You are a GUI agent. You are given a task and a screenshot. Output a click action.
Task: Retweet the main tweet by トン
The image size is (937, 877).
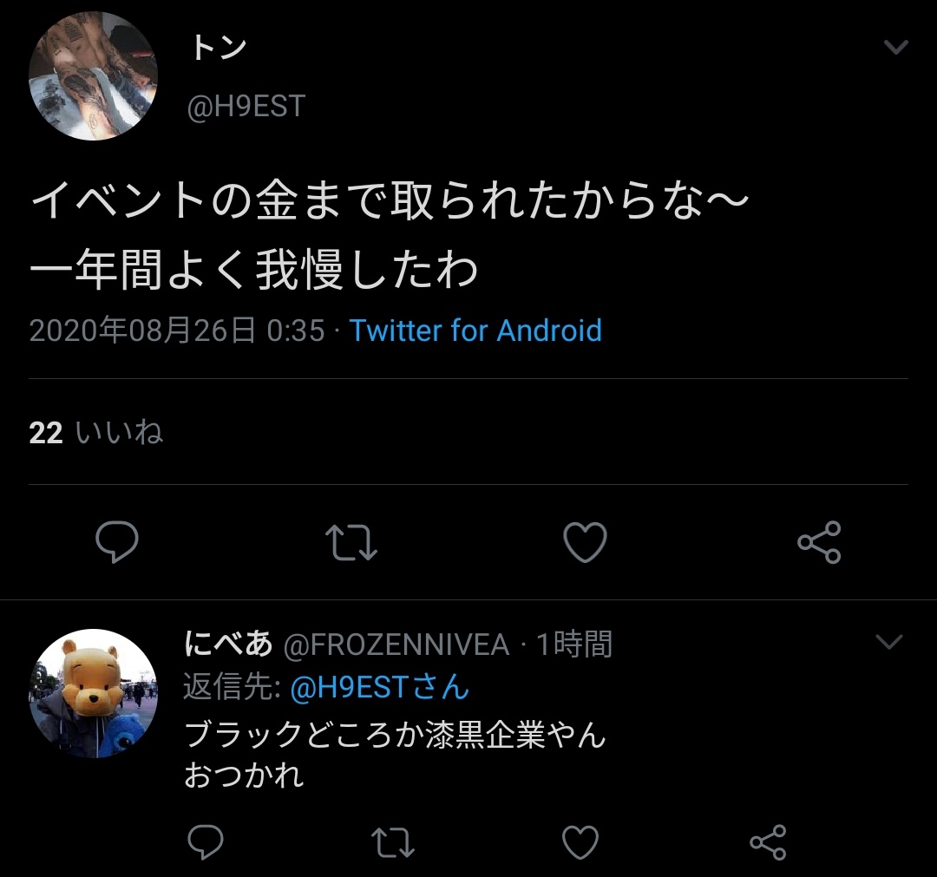point(351,542)
